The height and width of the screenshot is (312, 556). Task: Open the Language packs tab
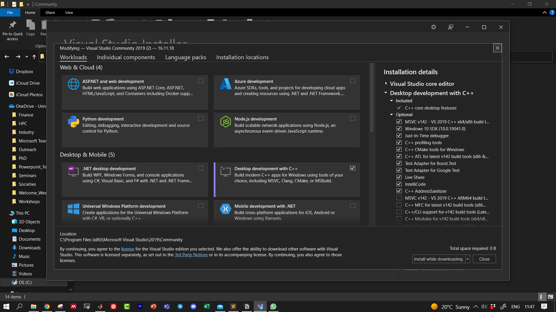[x=186, y=57]
